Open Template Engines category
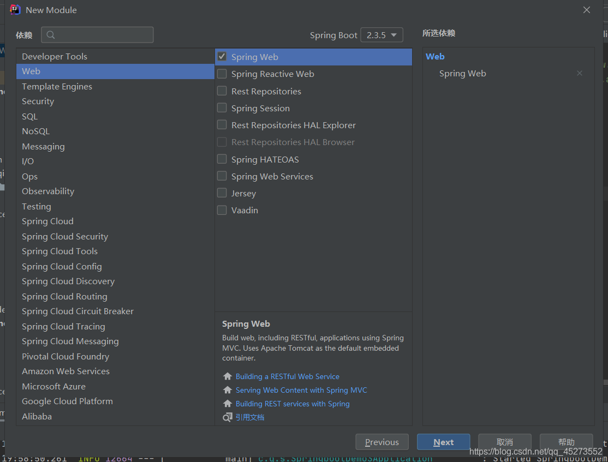This screenshot has width=608, height=462. click(115, 86)
